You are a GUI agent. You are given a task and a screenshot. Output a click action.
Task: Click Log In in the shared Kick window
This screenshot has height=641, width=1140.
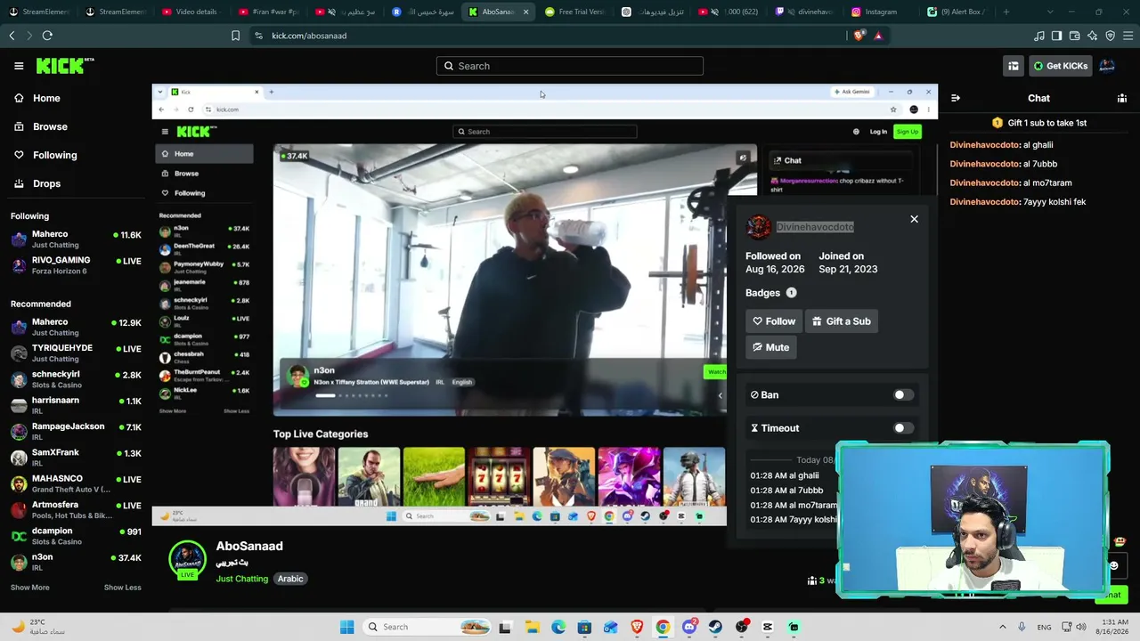click(x=878, y=132)
